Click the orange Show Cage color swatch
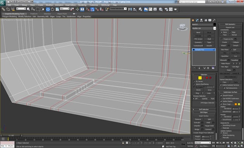Image resolution: width=244 pixels, height=148 pixels. pos(236,104)
